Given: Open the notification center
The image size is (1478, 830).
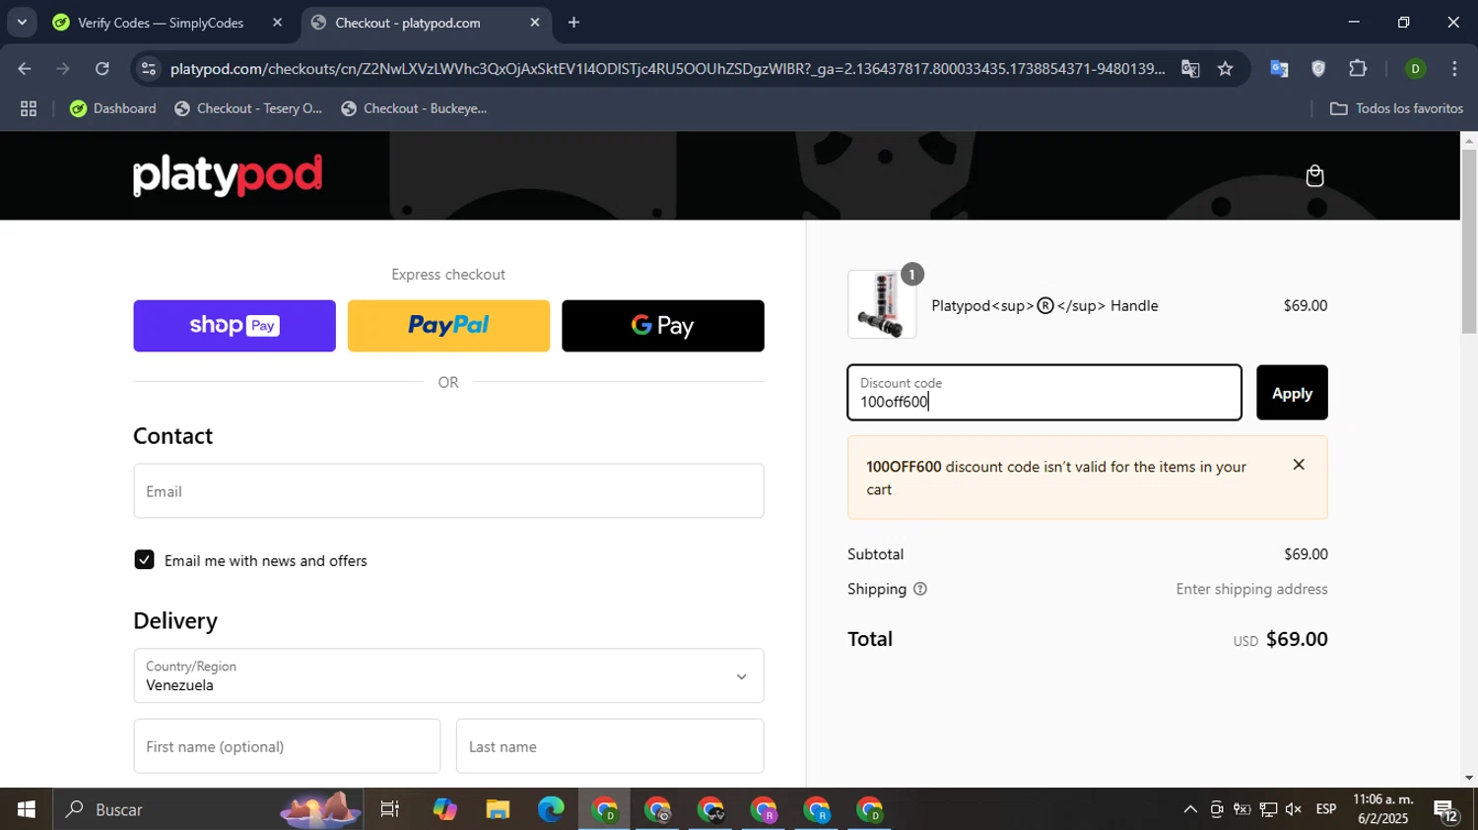Looking at the screenshot, I should [1446, 809].
